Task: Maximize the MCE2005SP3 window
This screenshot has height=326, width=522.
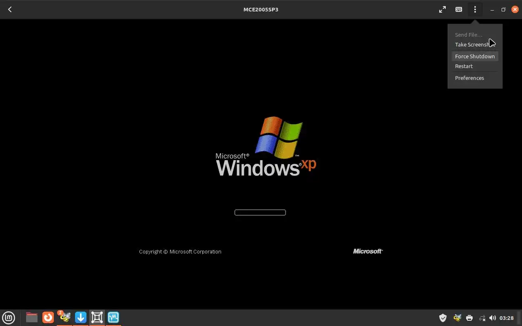Action: pos(504,9)
